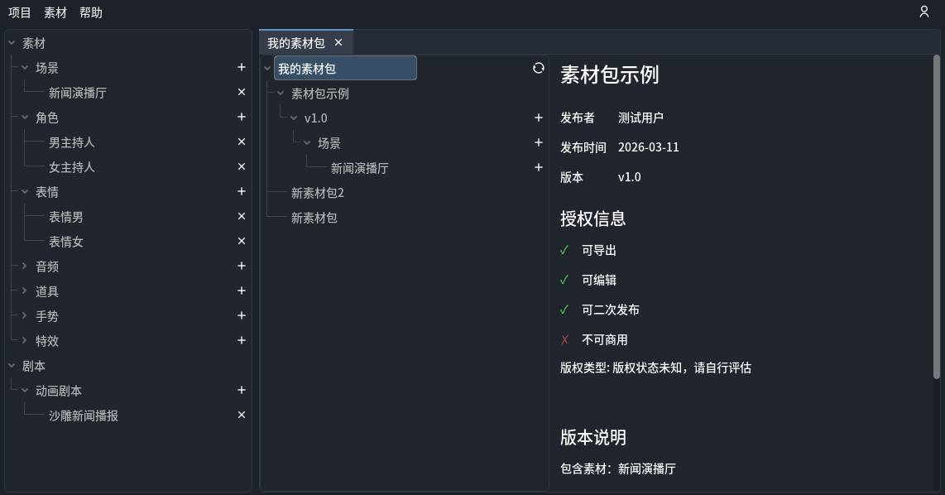This screenshot has width=945, height=495.
Task: Remove 新闻演播厅 from the left asset tree
Action: (x=242, y=93)
